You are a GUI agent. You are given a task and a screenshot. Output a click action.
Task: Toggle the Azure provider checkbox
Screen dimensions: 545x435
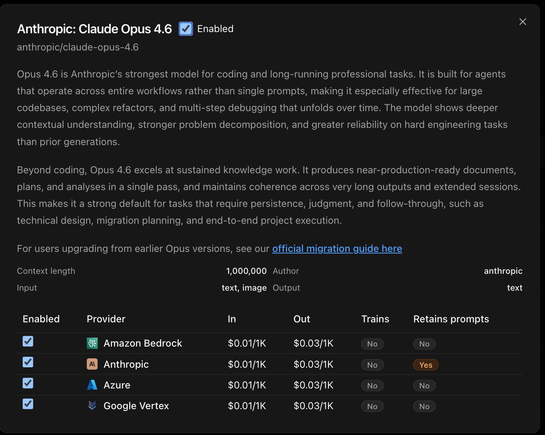click(28, 383)
